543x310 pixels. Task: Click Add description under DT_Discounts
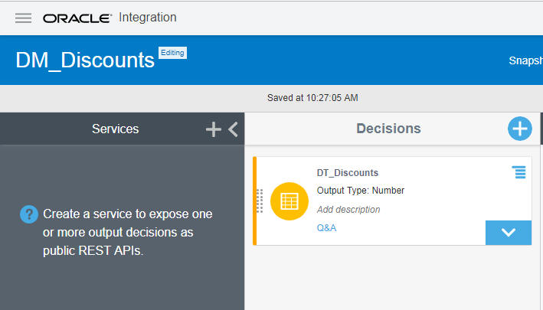[348, 209]
